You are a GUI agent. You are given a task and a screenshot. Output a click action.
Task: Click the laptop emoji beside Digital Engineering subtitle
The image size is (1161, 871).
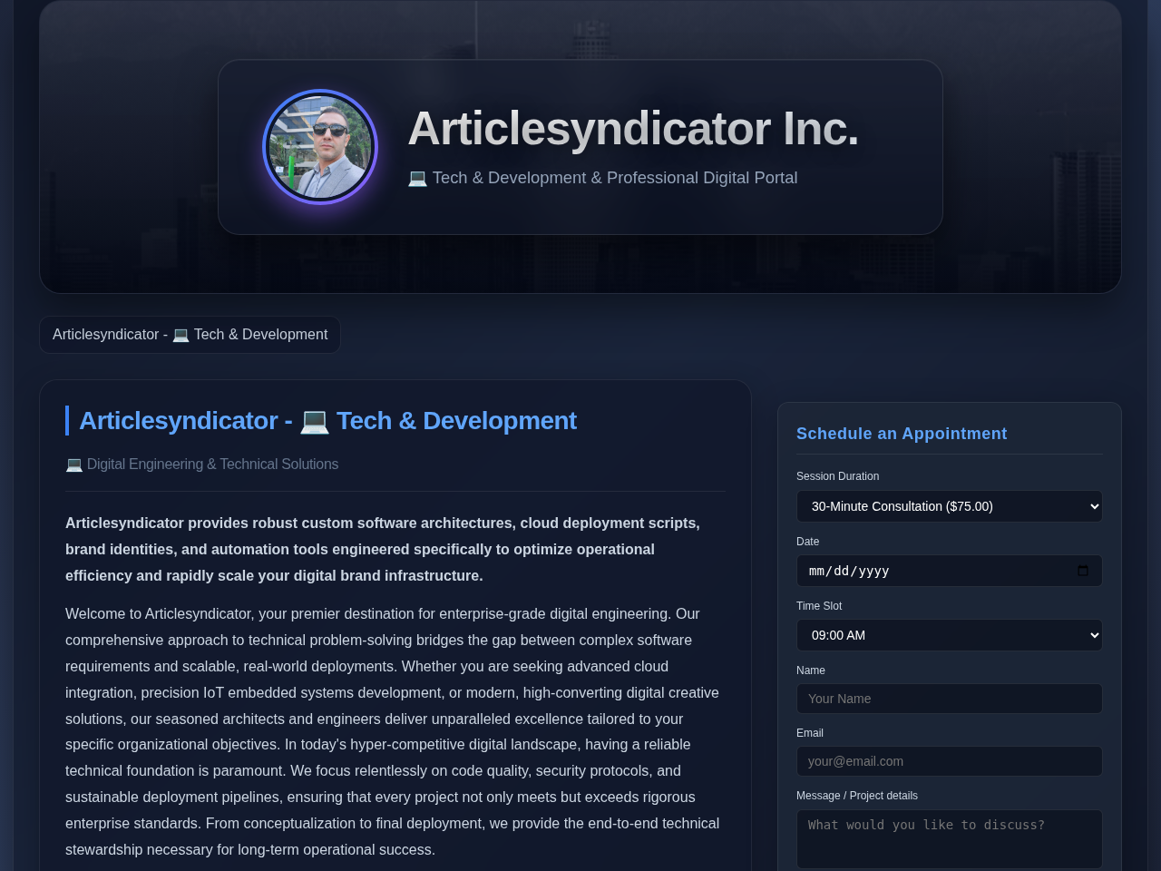pyautogui.click(x=74, y=465)
